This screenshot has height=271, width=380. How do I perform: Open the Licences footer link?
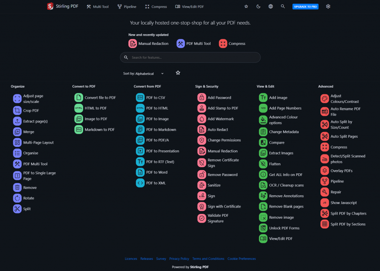click(131, 259)
